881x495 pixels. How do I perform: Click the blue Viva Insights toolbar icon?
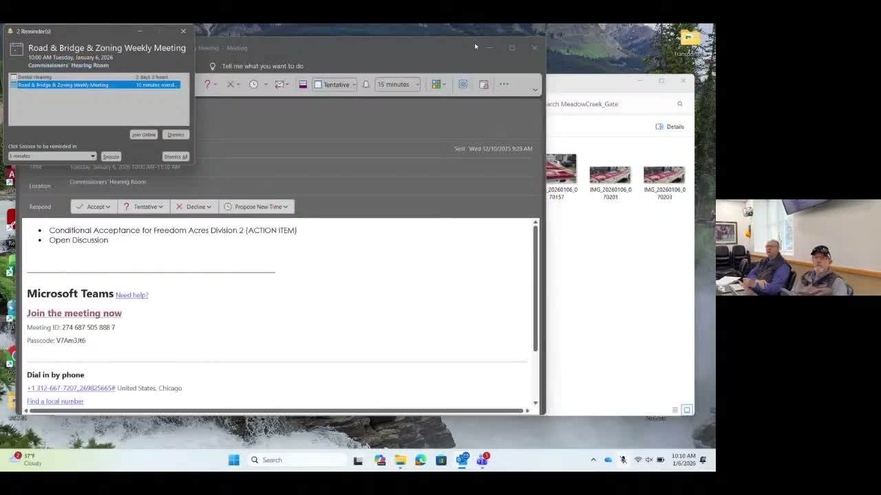click(x=463, y=85)
